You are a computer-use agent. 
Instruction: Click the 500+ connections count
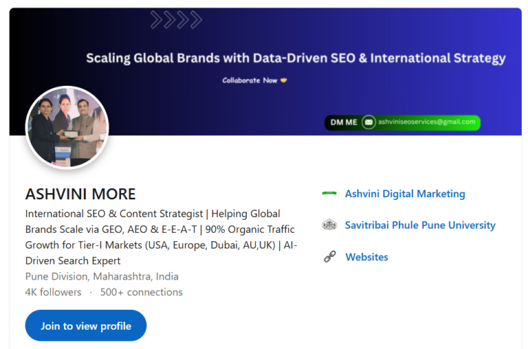pos(142,292)
